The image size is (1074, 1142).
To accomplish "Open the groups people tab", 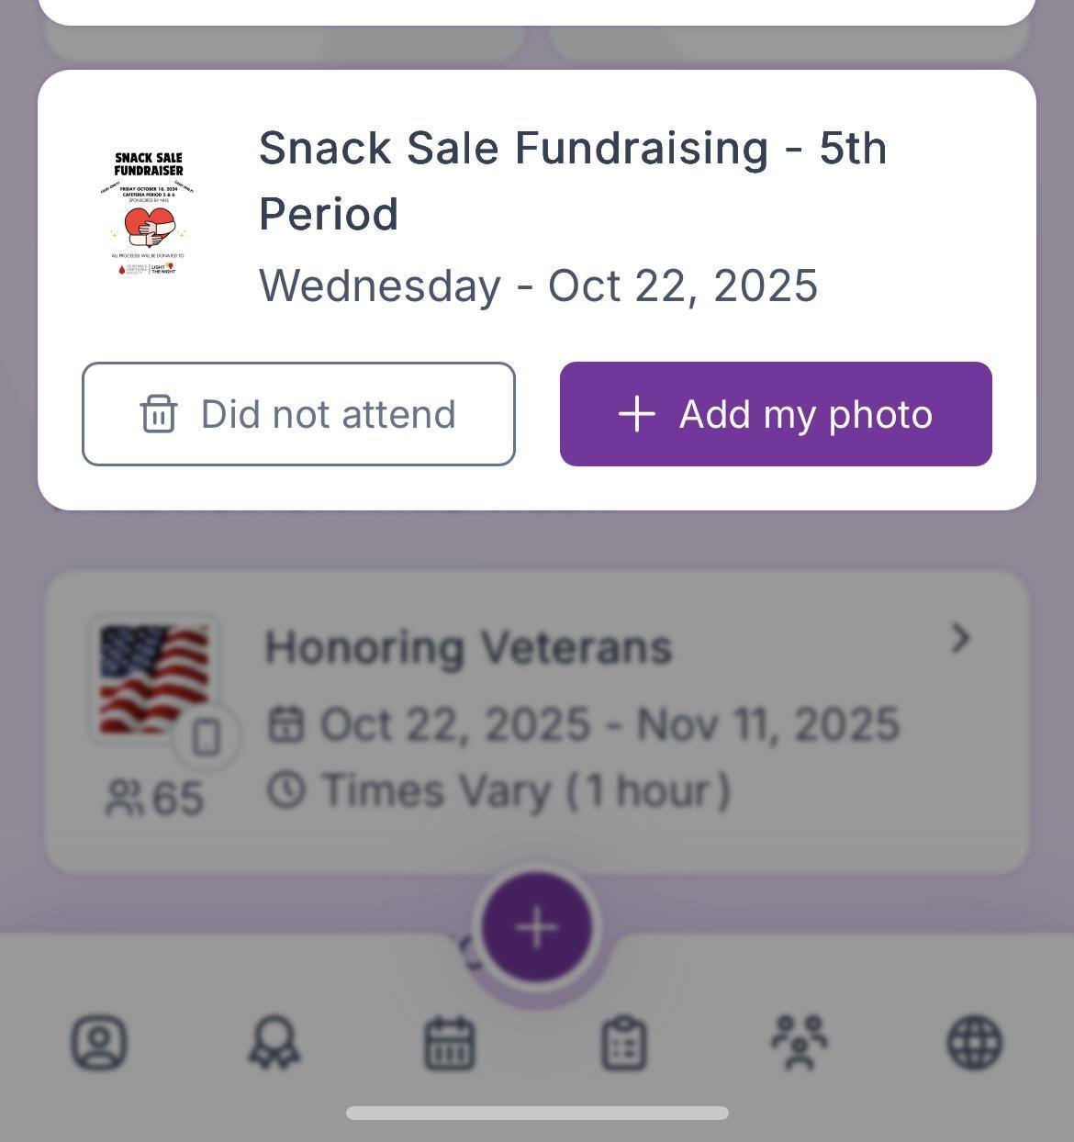I will coord(800,1043).
